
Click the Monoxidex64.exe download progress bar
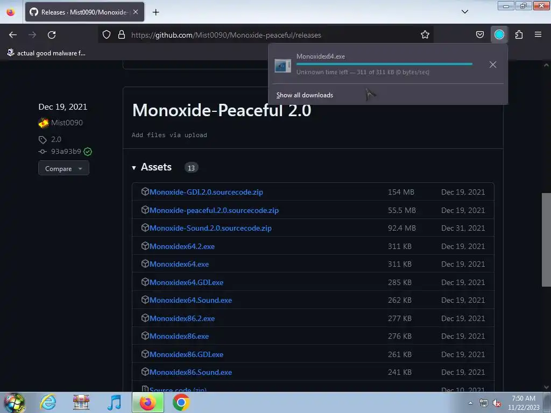tap(384, 64)
